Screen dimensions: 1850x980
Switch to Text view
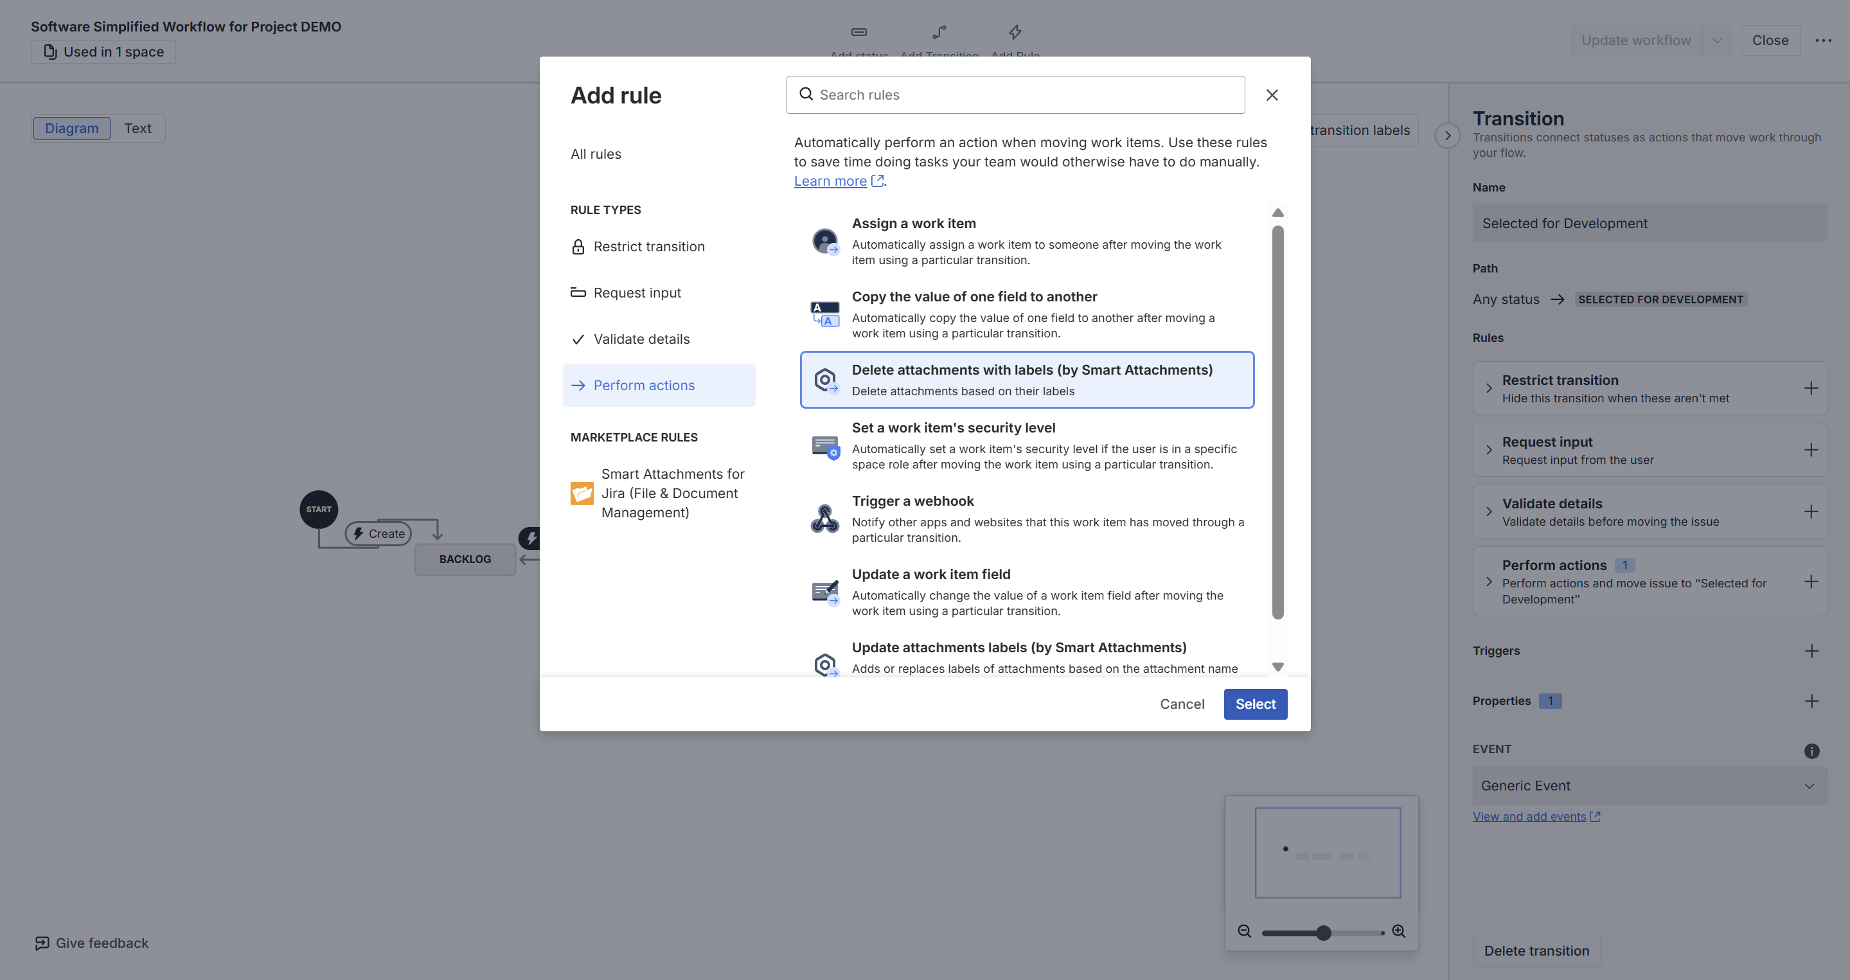pos(137,129)
